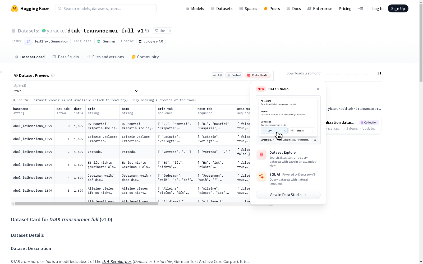Viewport: 423px width, 264px height.
Task: Click the 'Vorrede.' orig cell
Action: pyautogui.click(x=103, y=152)
